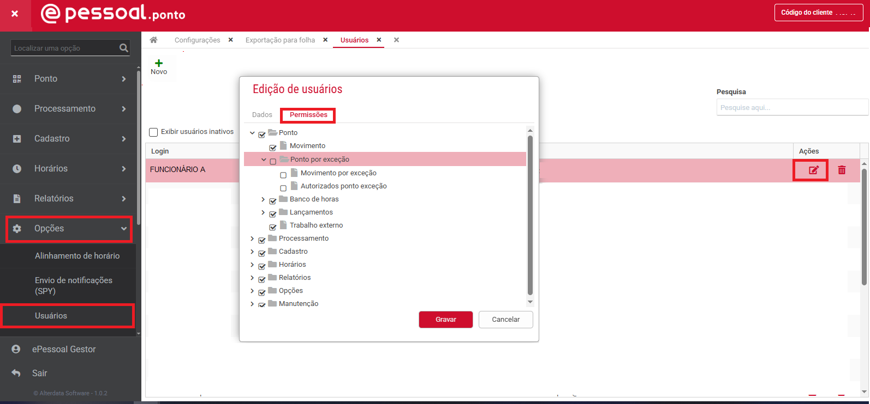Screen dimensions: 870x404
Task: Click the green plus Novo icon
Action: tap(159, 63)
